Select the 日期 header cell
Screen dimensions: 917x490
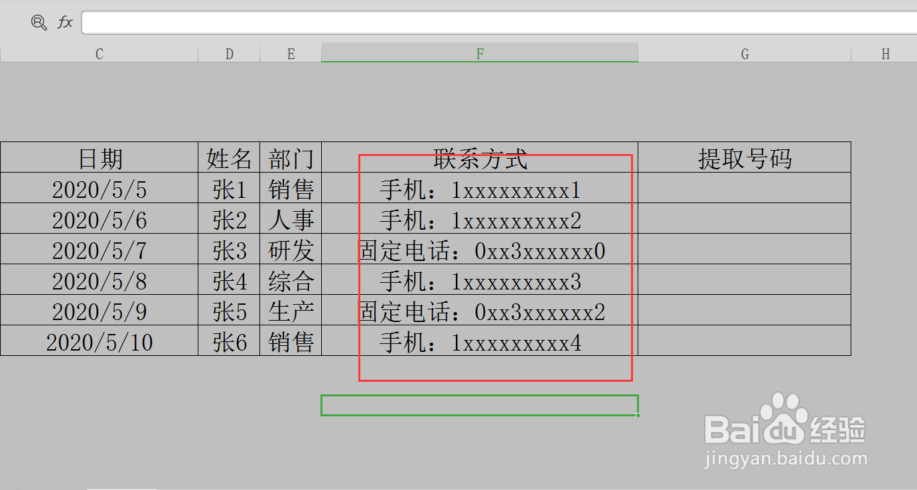(99, 157)
